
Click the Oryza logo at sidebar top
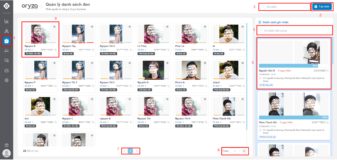point(6,6)
